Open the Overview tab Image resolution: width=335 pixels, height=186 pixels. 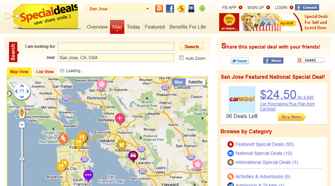coord(97,27)
